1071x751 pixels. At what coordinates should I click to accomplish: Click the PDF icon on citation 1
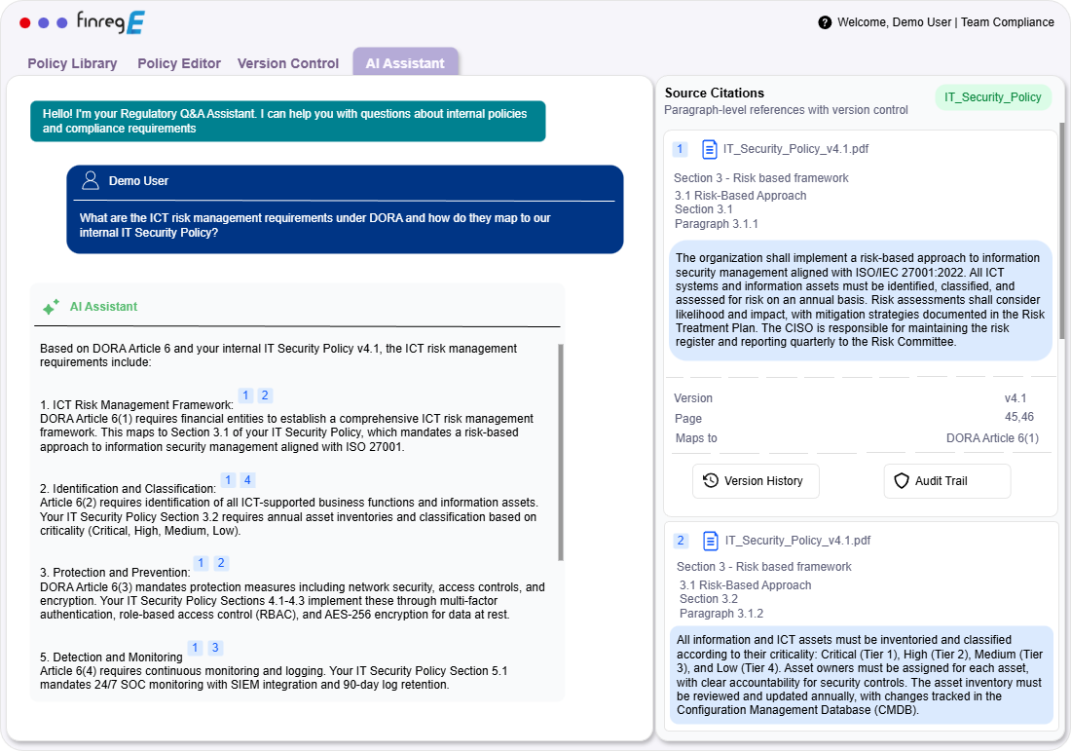point(709,149)
